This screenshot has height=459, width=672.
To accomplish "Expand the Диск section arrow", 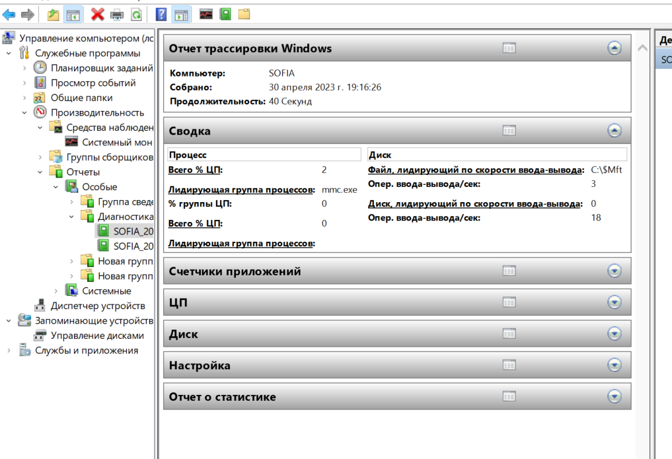I will [x=615, y=334].
